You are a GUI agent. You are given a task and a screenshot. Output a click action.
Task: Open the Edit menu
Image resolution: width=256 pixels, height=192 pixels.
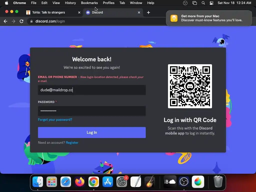coord(44,3)
